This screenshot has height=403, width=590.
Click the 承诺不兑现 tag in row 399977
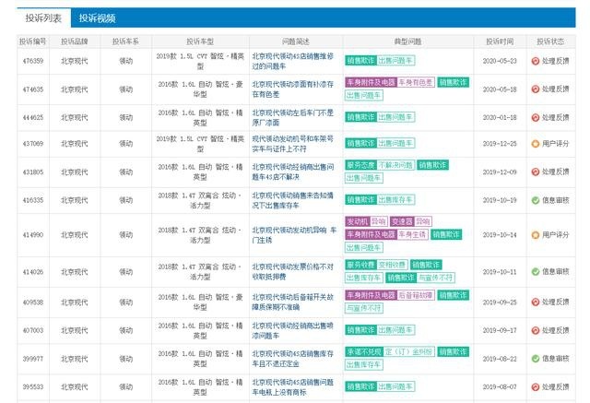(x=364, y=352)
